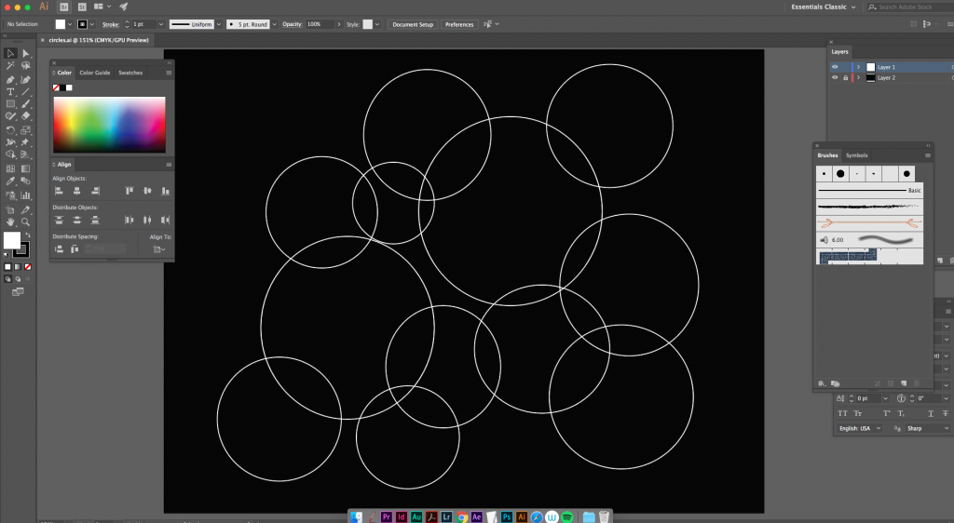The height and width of the screenshot is (523, 954).
Task: Select the Rotate tool
Action: point(10,130)
